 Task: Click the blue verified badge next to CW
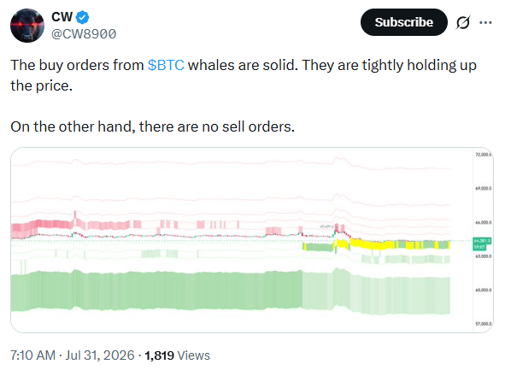[82, 17]
